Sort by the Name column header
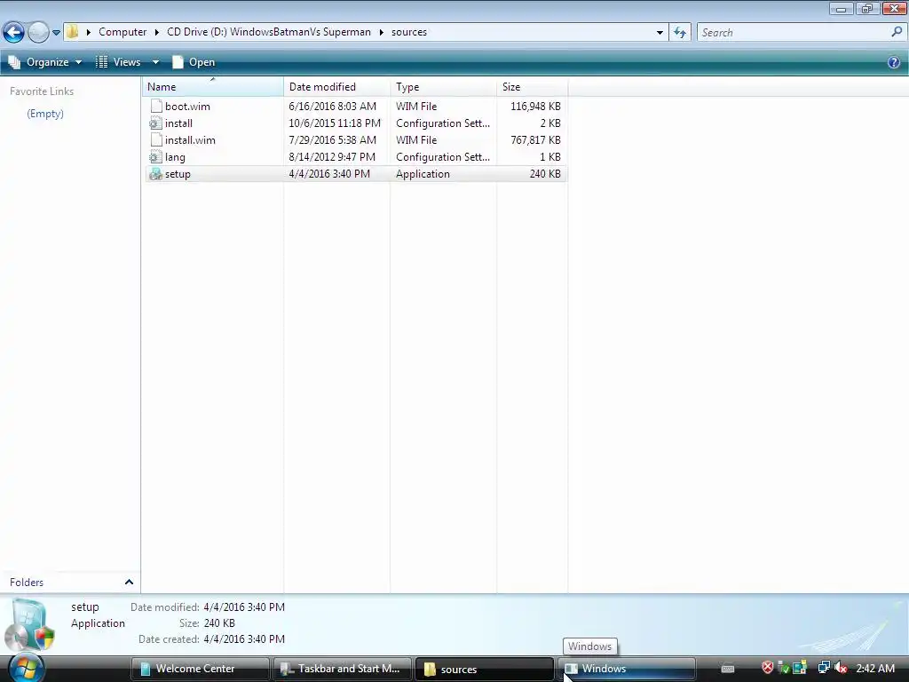This screenshot has height=682, width=909. click(213, 87)
